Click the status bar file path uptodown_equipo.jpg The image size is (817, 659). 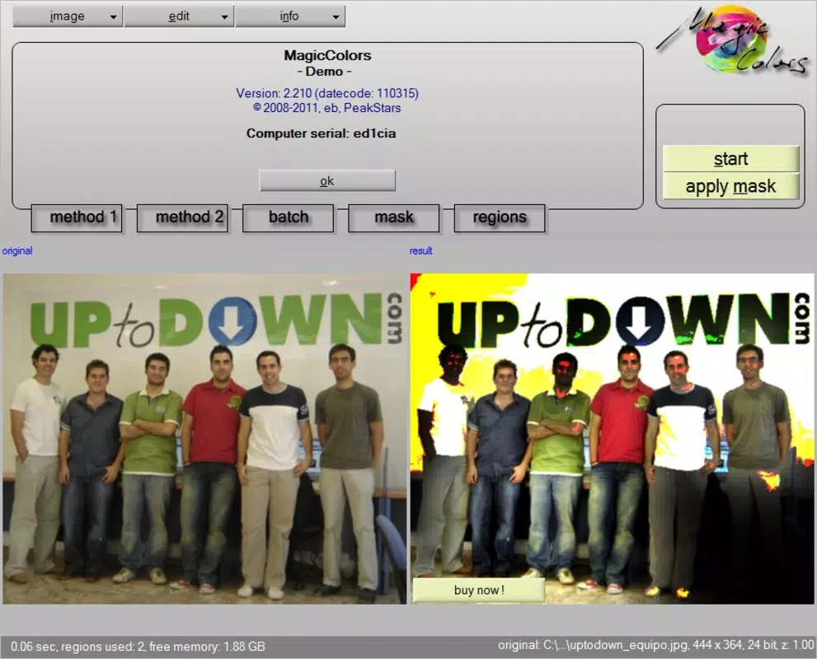(655, 646)
